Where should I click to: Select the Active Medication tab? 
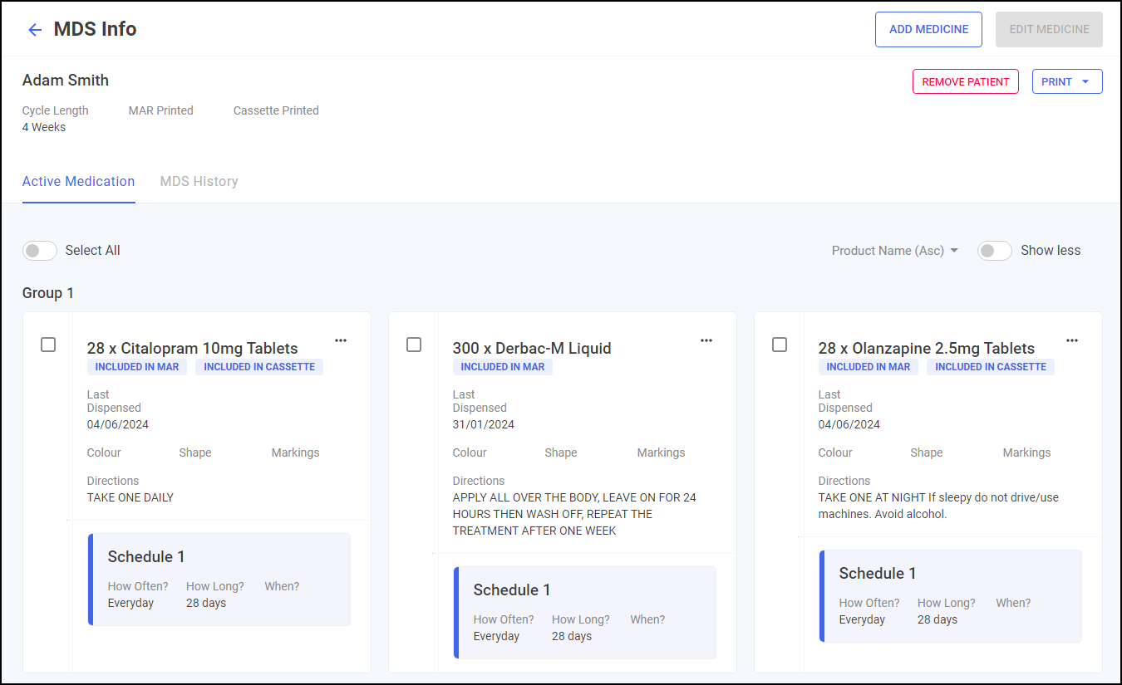point(78,182)
